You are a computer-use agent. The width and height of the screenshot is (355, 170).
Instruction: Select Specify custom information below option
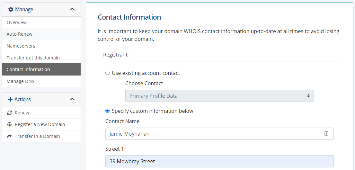108,111
